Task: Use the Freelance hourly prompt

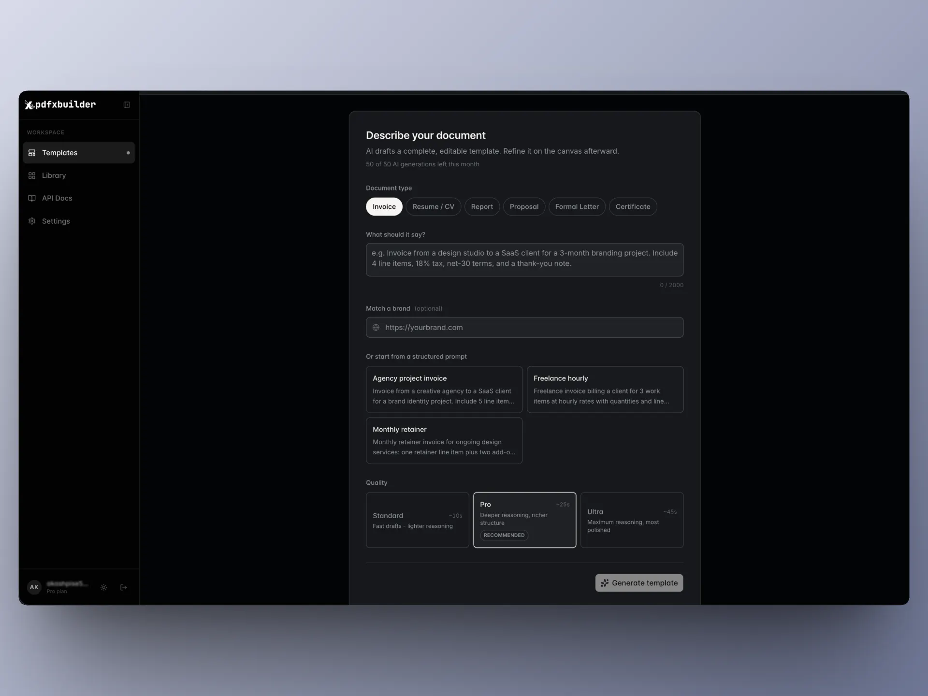Action: coord(605,390)
